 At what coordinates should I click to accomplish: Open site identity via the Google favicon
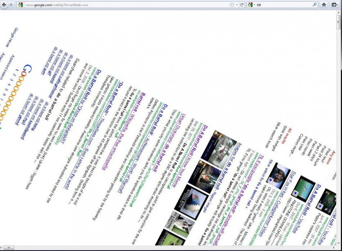21,5
